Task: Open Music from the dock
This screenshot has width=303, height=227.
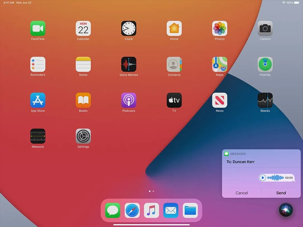Action: (151, 210)
